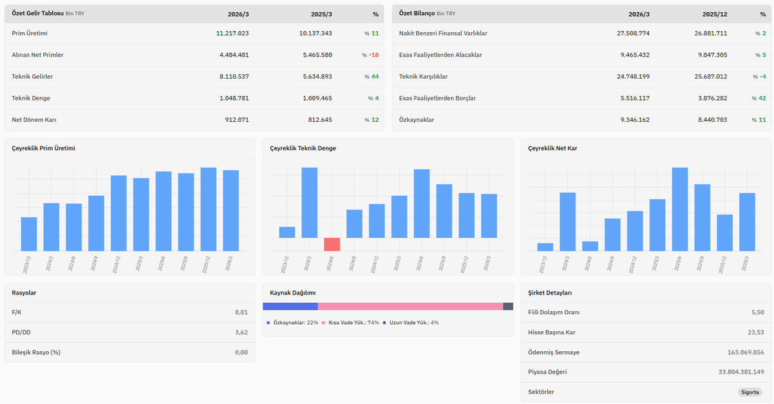Viewport: 774px width, 404px height.
Task: Click the Sigorta sector tag
Action: coord(750,392)
